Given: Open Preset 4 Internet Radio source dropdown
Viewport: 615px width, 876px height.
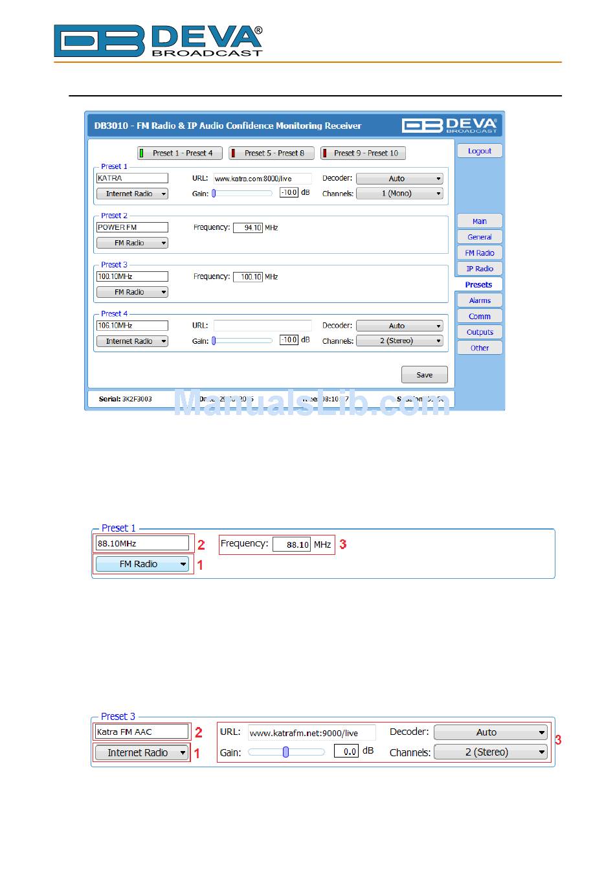Looking at the screenshot, I should [132, 341].
